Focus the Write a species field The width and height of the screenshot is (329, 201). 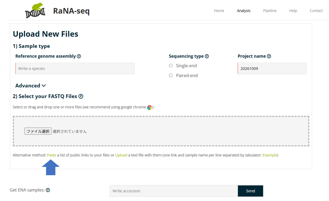click(x=75, y=69)
